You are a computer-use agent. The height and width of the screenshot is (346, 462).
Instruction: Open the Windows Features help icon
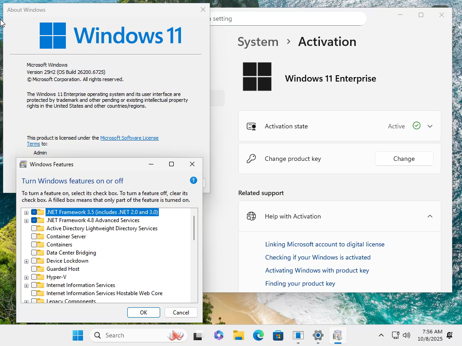click(x=193, y=180)
